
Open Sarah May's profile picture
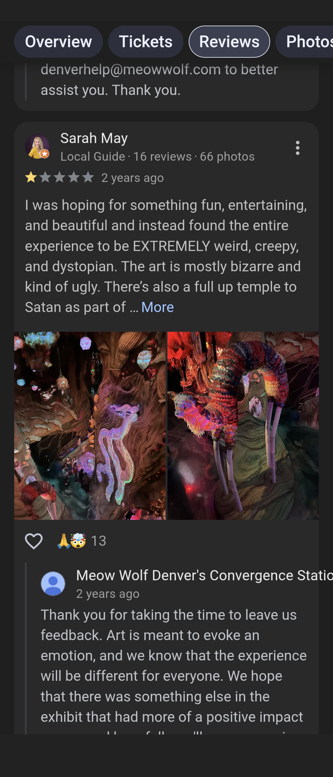37,146
